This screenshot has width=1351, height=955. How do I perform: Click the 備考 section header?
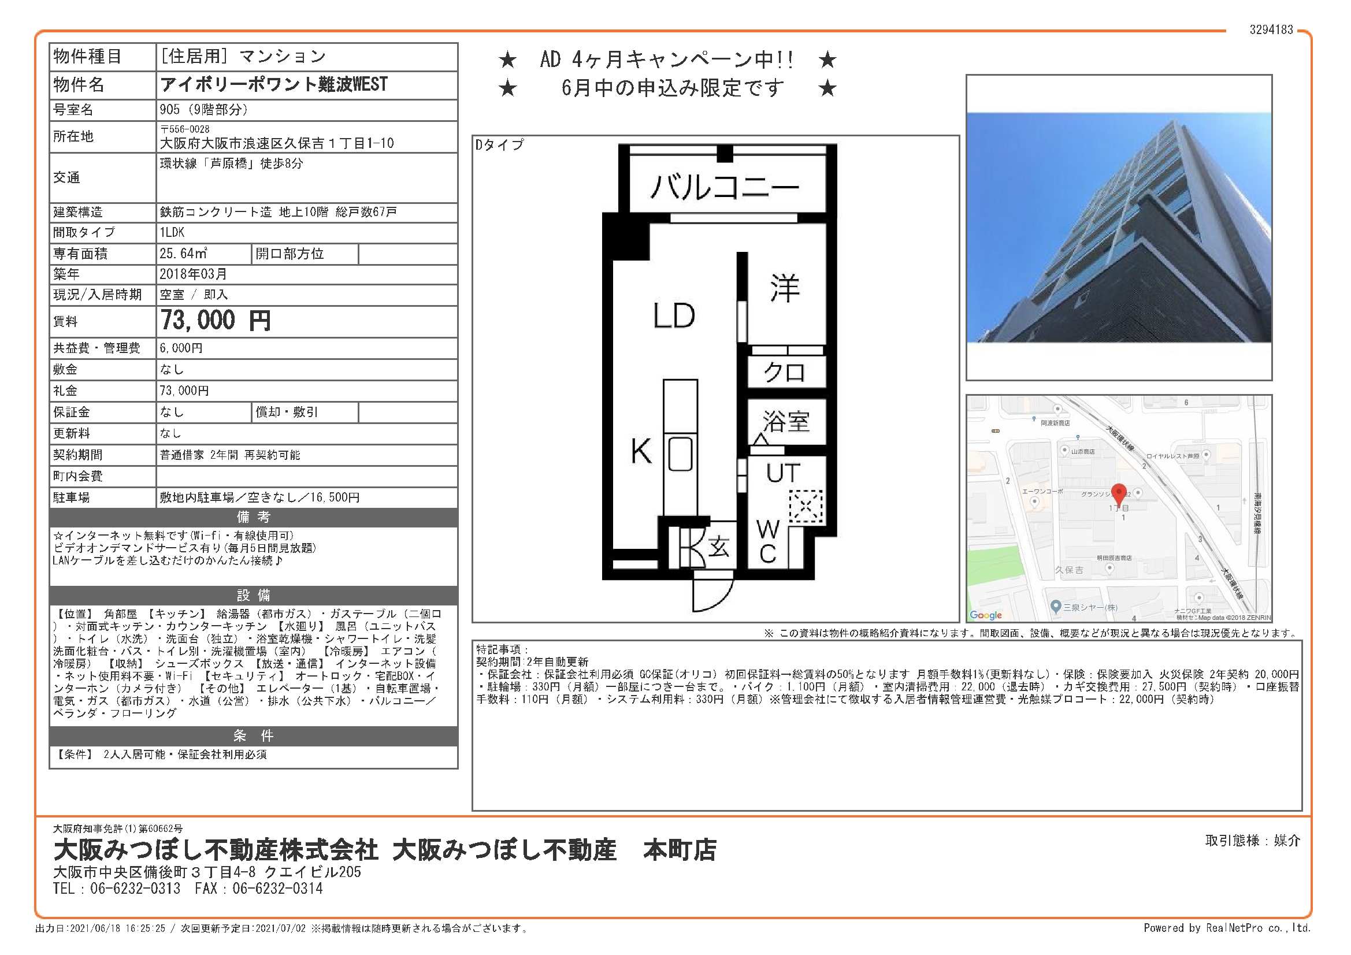[254, 517]
